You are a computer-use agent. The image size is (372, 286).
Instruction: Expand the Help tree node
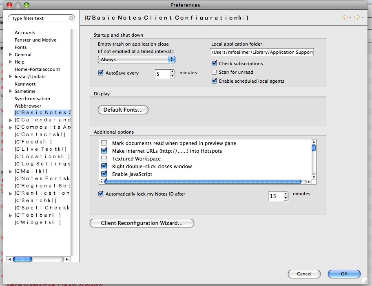pos(10,62)
